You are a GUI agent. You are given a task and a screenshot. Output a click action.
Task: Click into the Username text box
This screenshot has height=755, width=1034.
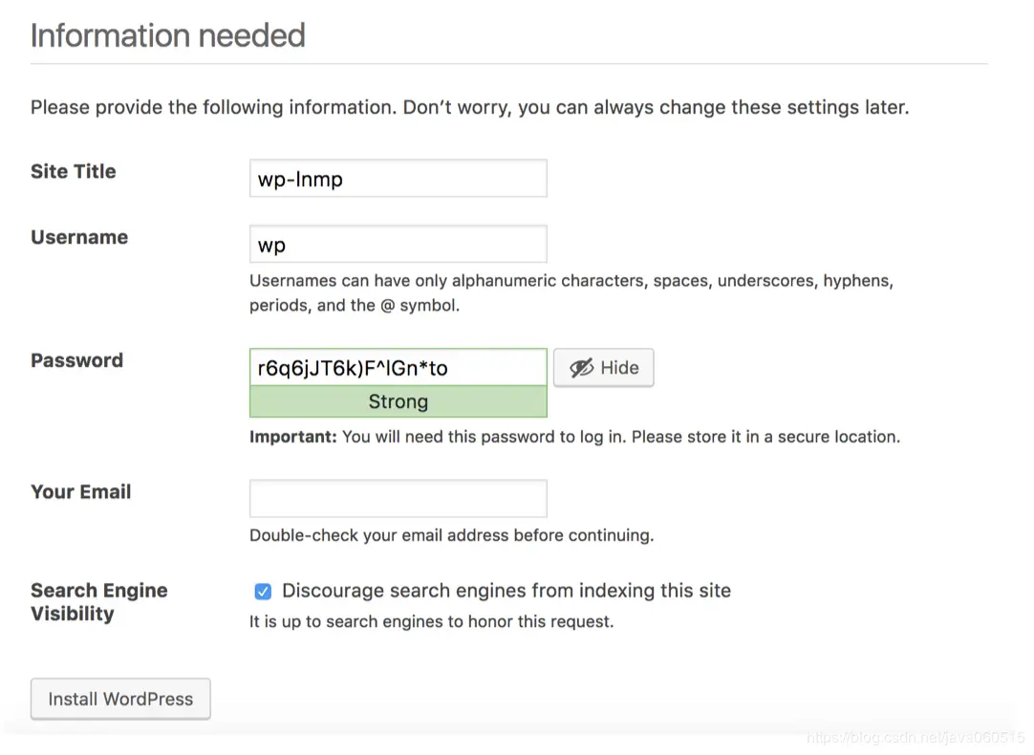pos(398,245)
